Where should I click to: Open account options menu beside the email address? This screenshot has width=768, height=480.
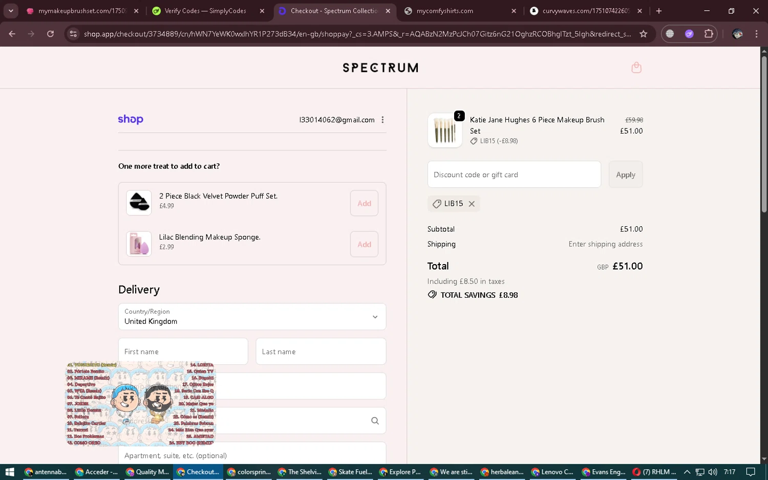pos(382,120)
